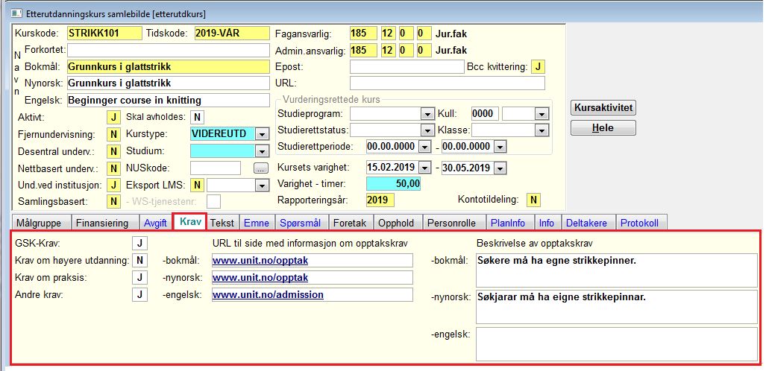Click the empty engelsk opptakskrav description box

(617, 343)
